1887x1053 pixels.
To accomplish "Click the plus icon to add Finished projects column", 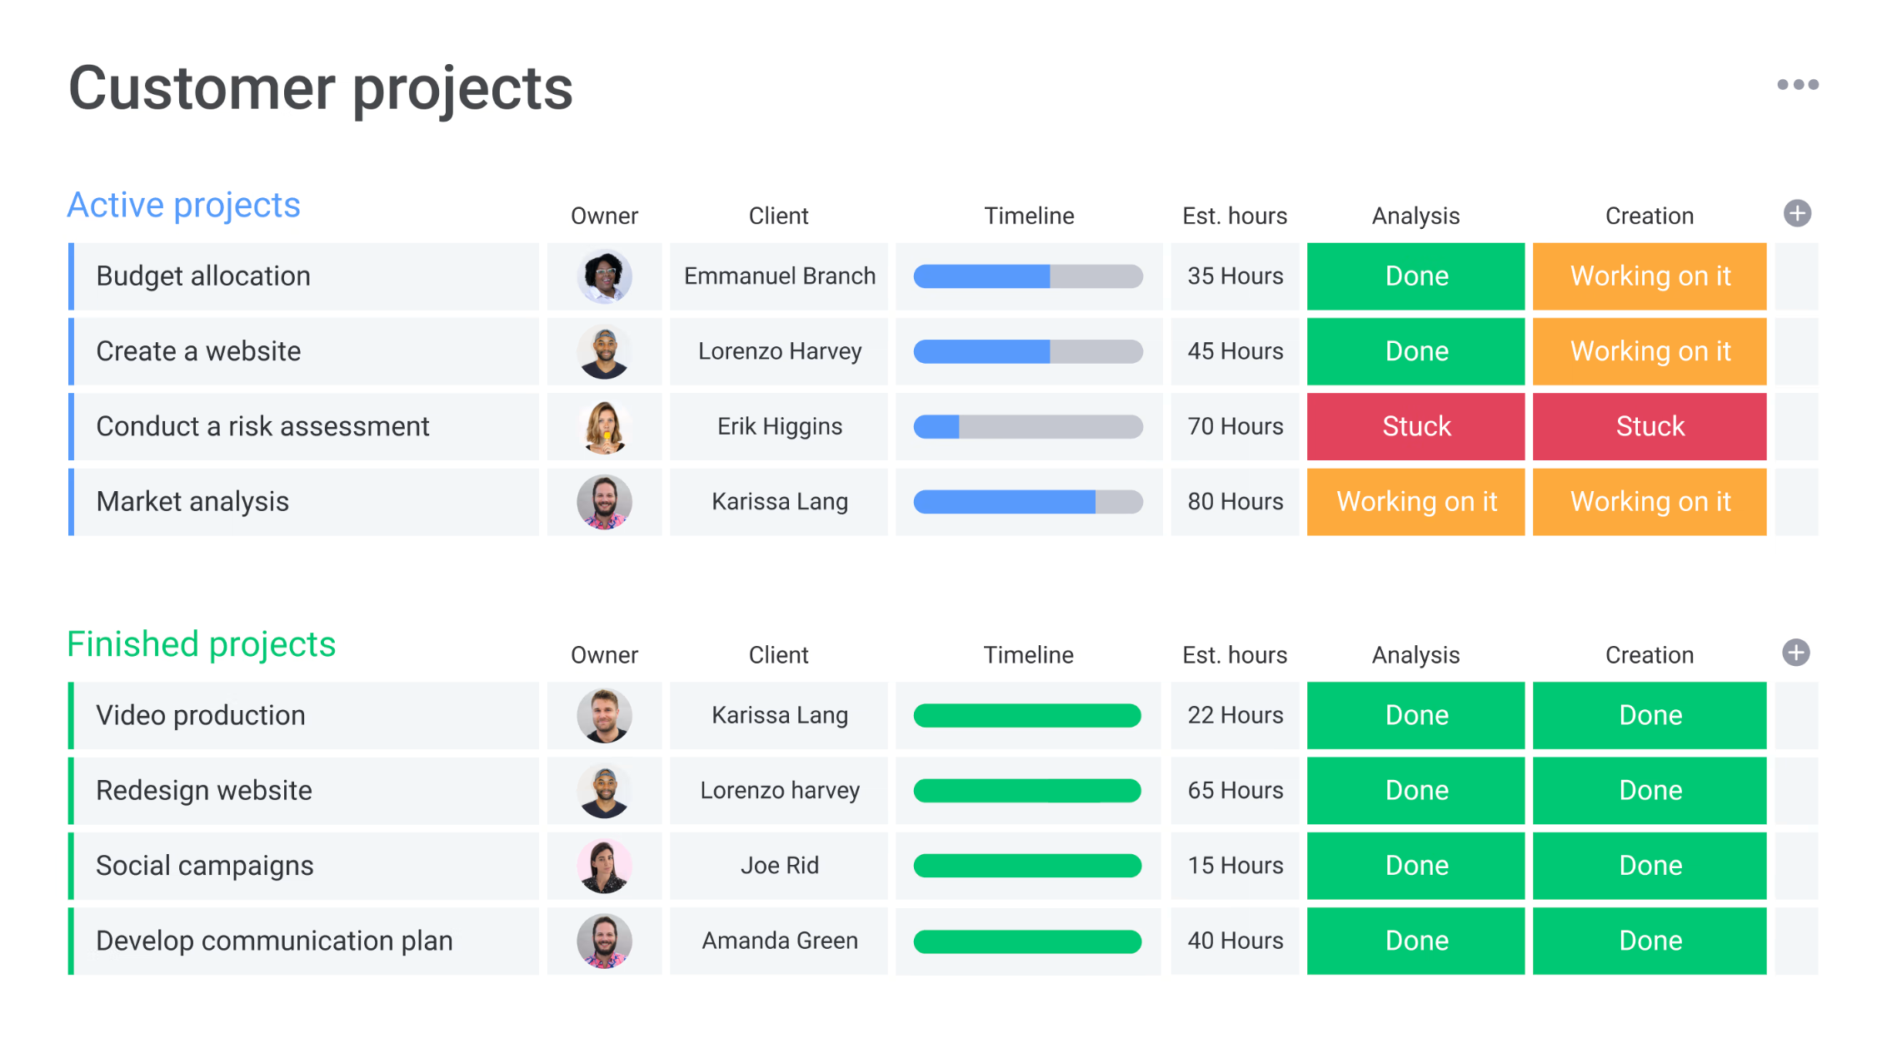I will pos(1796,652).
